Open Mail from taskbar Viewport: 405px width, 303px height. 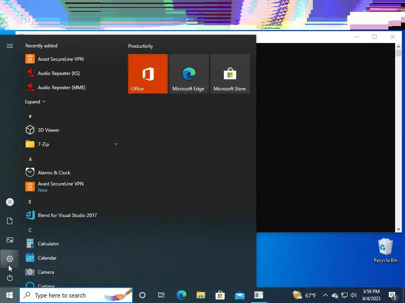pyautogui.click(x=239, y=295)
